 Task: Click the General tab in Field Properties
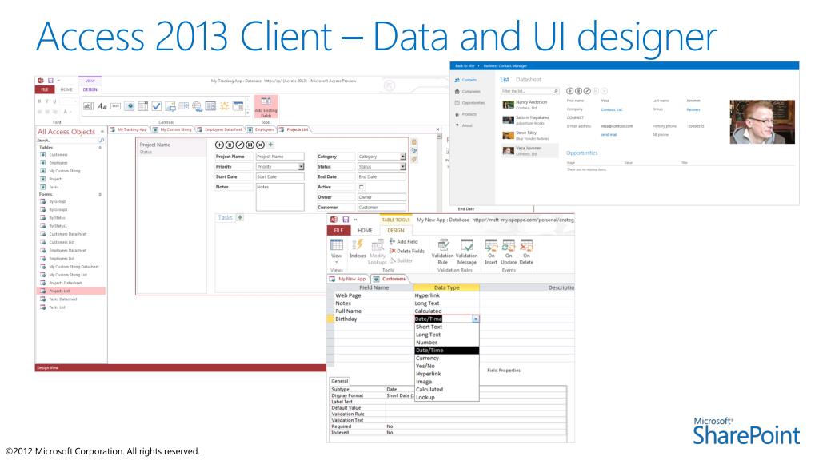339,381
